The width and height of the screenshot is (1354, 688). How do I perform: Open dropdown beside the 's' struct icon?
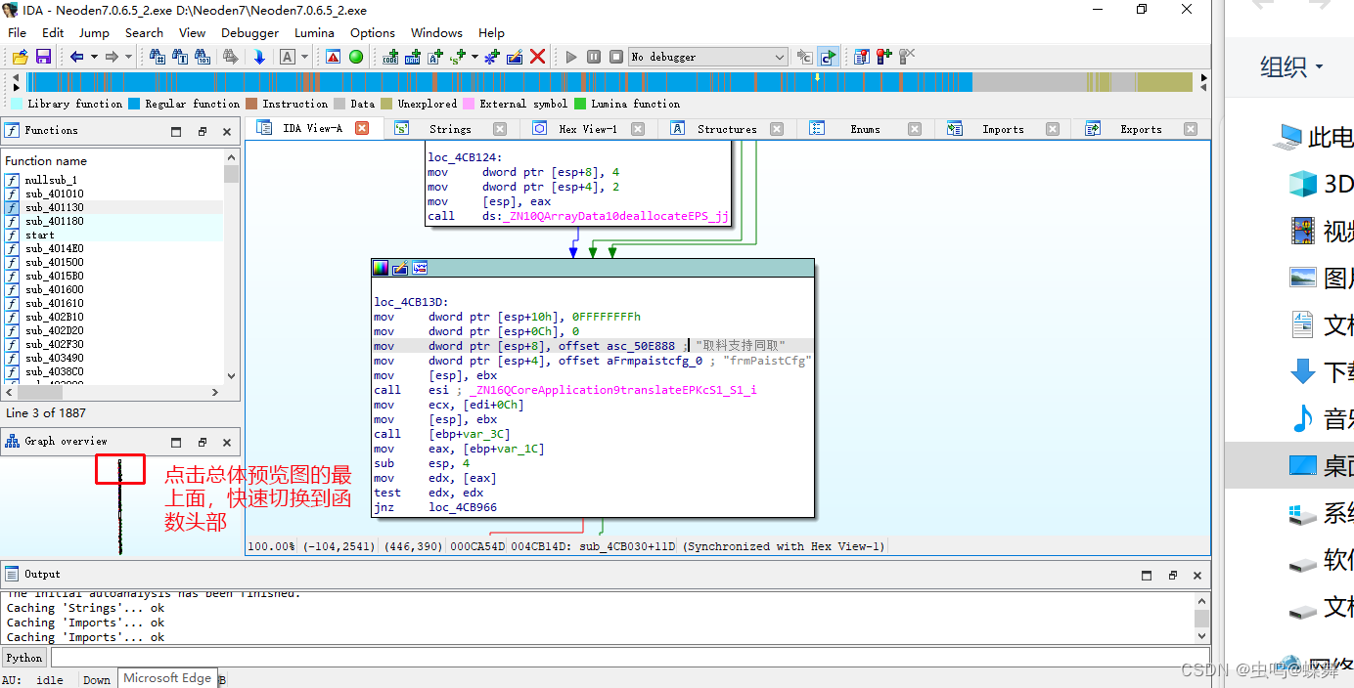474,57
